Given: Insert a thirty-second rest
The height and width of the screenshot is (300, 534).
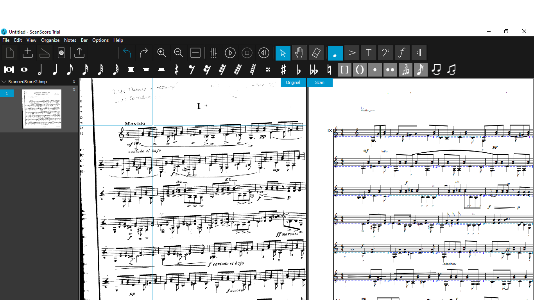Looking at the screenshot, I should (222, 70).
